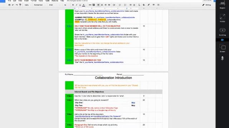Open Video link beside 'Which two cities' row

69,100
